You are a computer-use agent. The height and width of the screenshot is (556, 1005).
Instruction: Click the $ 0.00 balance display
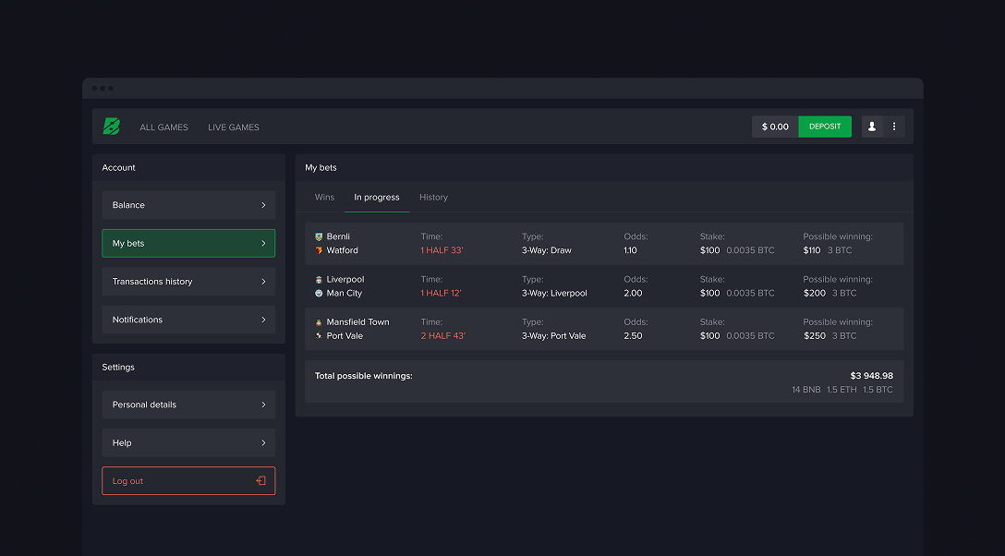click(775, 127)
